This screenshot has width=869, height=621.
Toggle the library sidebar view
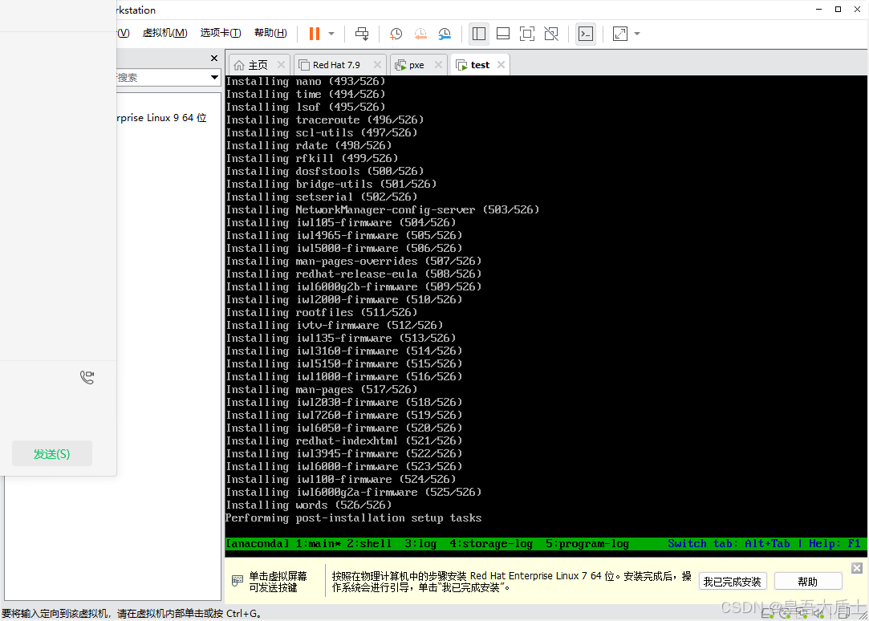point(479,34)
